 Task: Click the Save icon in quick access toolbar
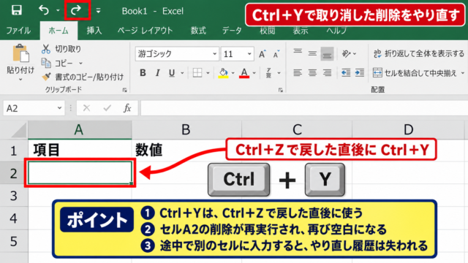click(x=16, y=10)
